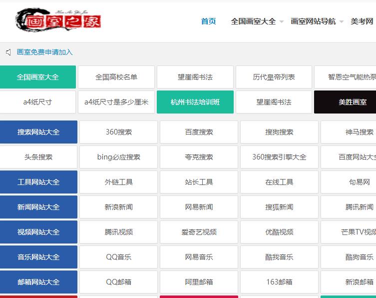Image resolution: width=376 pixels, height=298 pixels.
Task: Select the 工具网站大全 category
Action: point(38,182)
